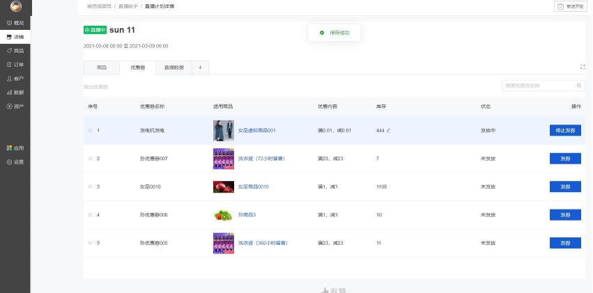593x293 pixels.
Task: Click the kiwi thumbnail in row 4
Action: 224,215
